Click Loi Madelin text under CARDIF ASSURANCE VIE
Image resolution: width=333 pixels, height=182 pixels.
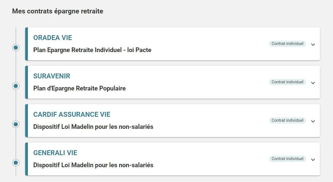(x=93, y=127)
